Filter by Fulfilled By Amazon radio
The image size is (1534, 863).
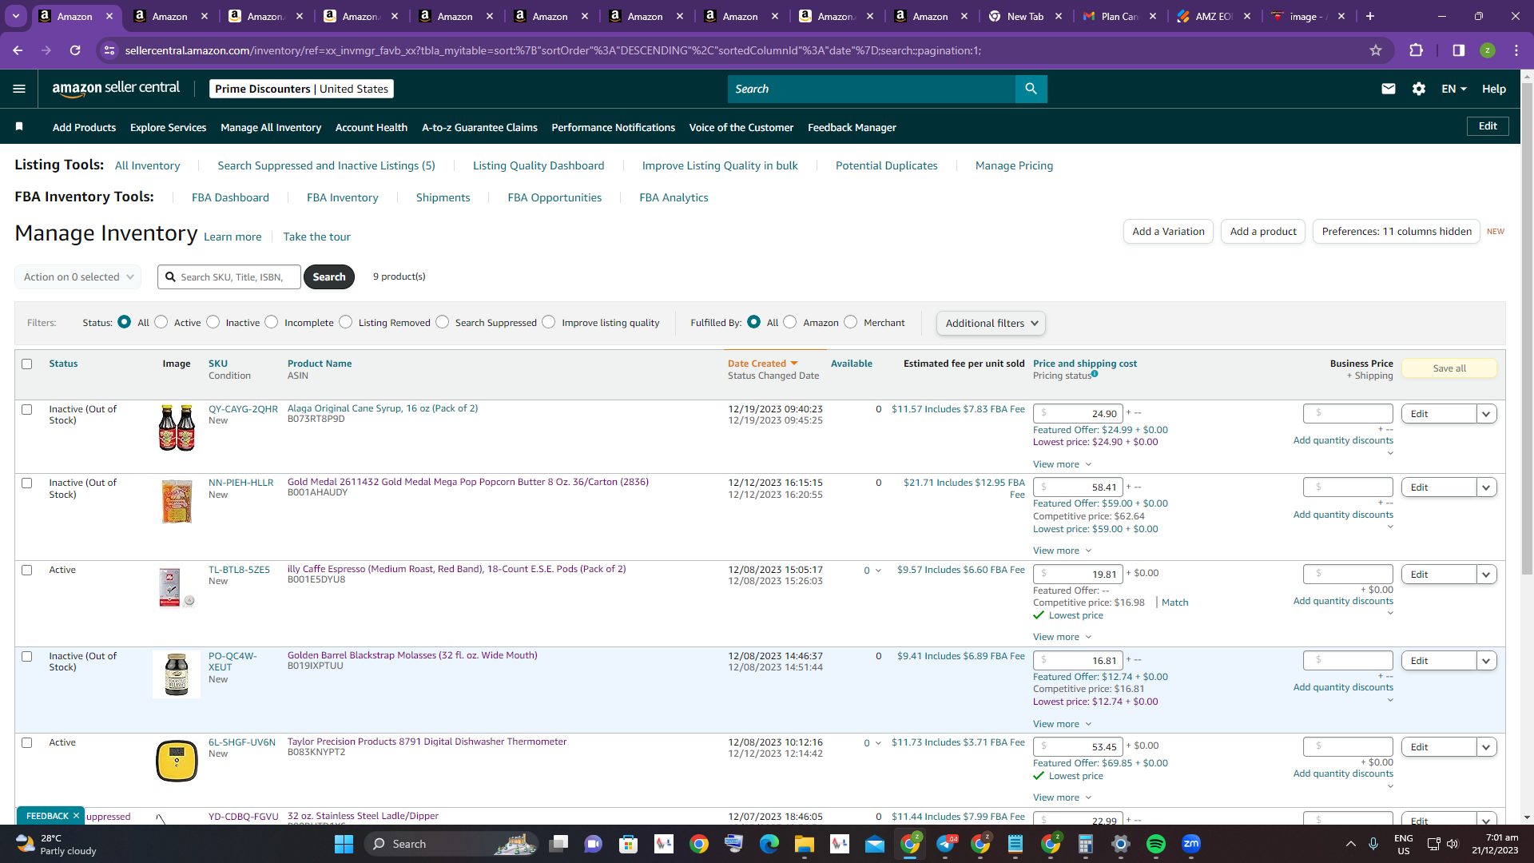coord(790,322)
